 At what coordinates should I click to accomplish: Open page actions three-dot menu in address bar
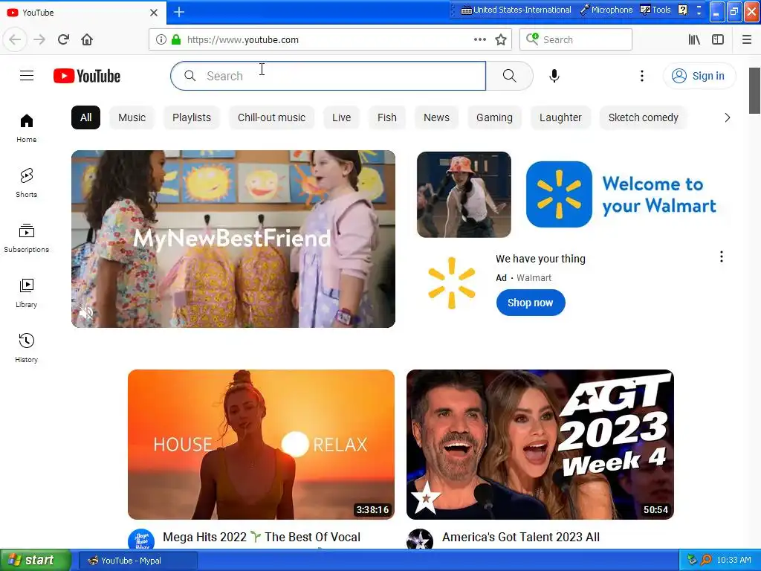pos(479,39)
